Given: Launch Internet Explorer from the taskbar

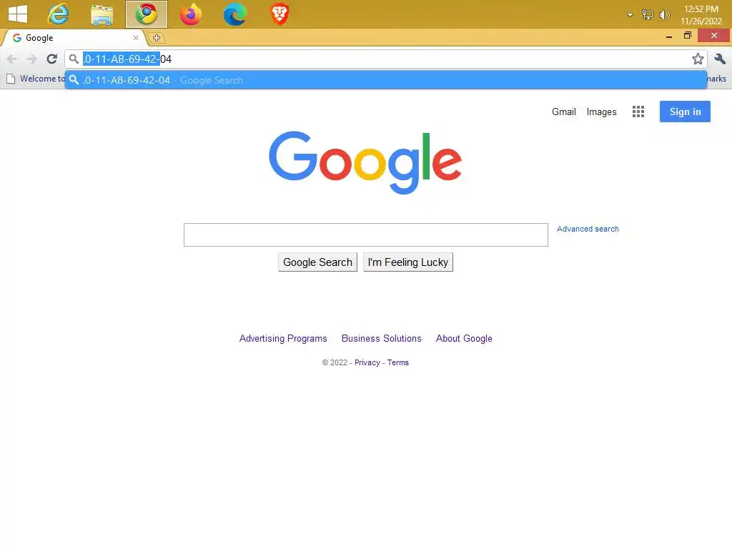Looking at the screenshot, I should (x=58, y=14).
